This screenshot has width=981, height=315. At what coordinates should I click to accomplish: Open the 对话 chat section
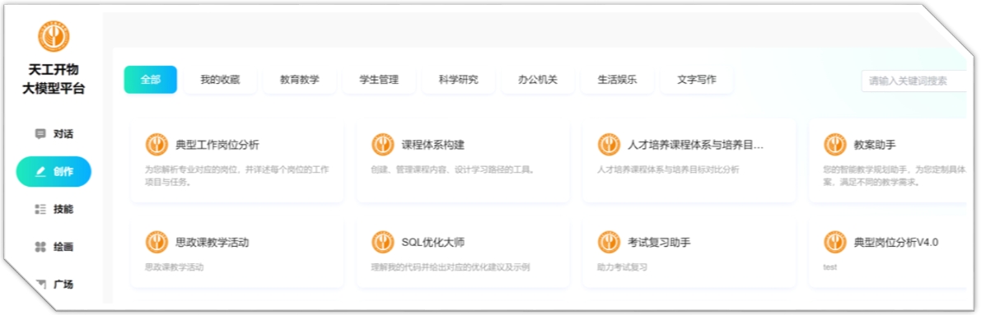coord(54,134)
